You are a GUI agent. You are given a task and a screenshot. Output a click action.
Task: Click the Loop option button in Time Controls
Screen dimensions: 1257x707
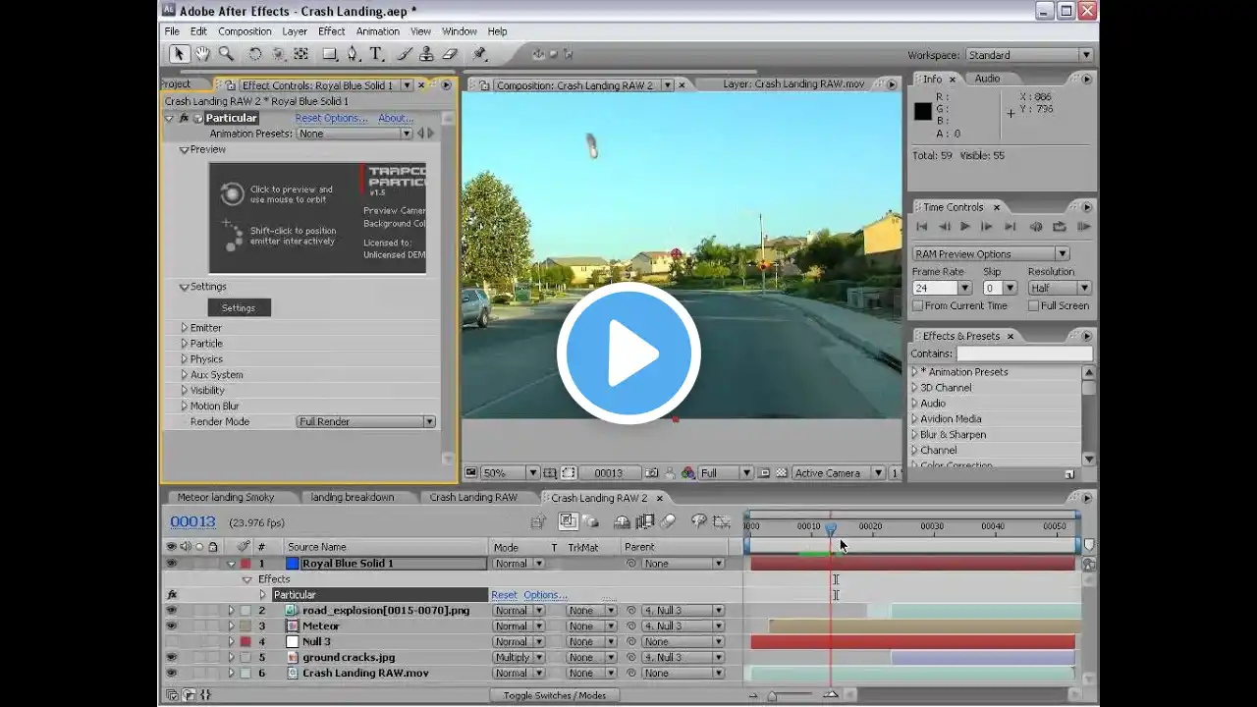point(1060,227)
